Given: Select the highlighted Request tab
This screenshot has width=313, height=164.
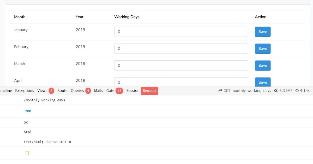Looking at the screenshot, I should 149,91.
